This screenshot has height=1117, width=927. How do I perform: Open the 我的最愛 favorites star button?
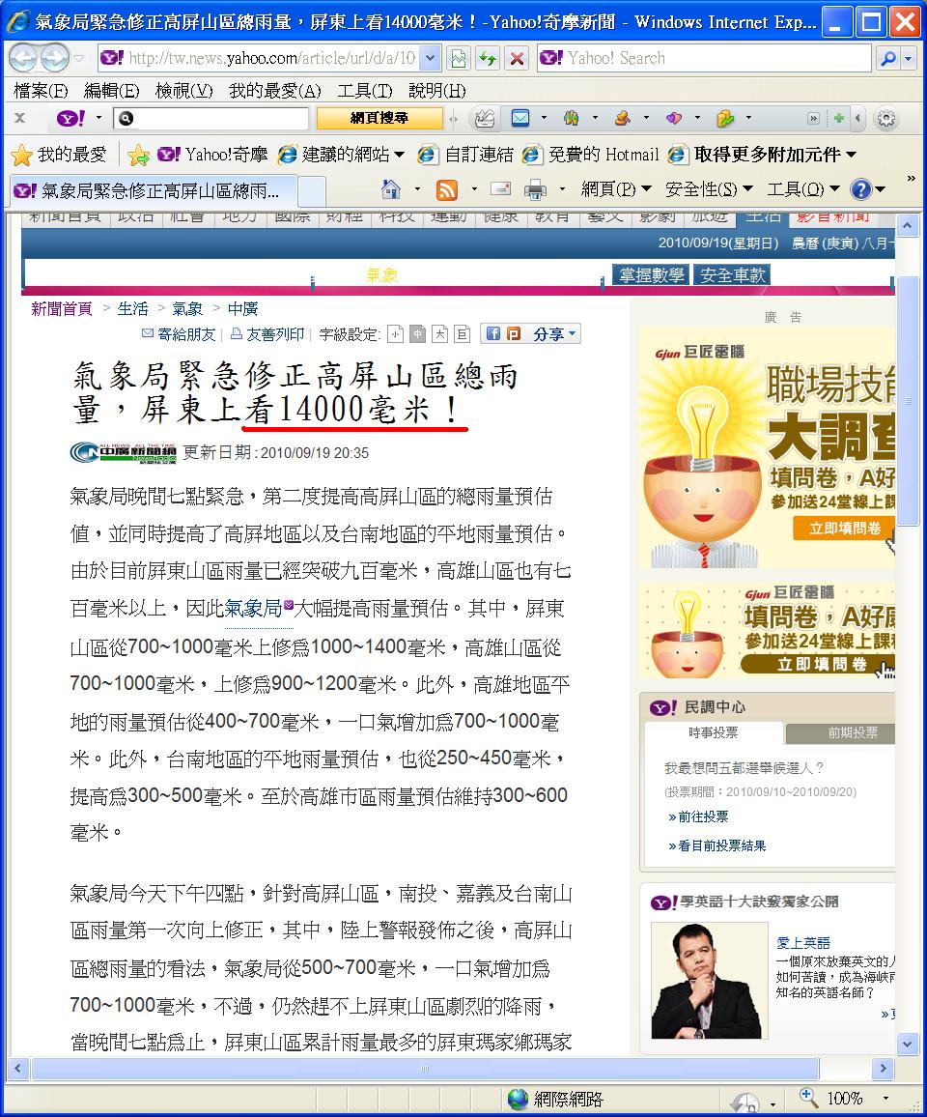coord(59,155)
